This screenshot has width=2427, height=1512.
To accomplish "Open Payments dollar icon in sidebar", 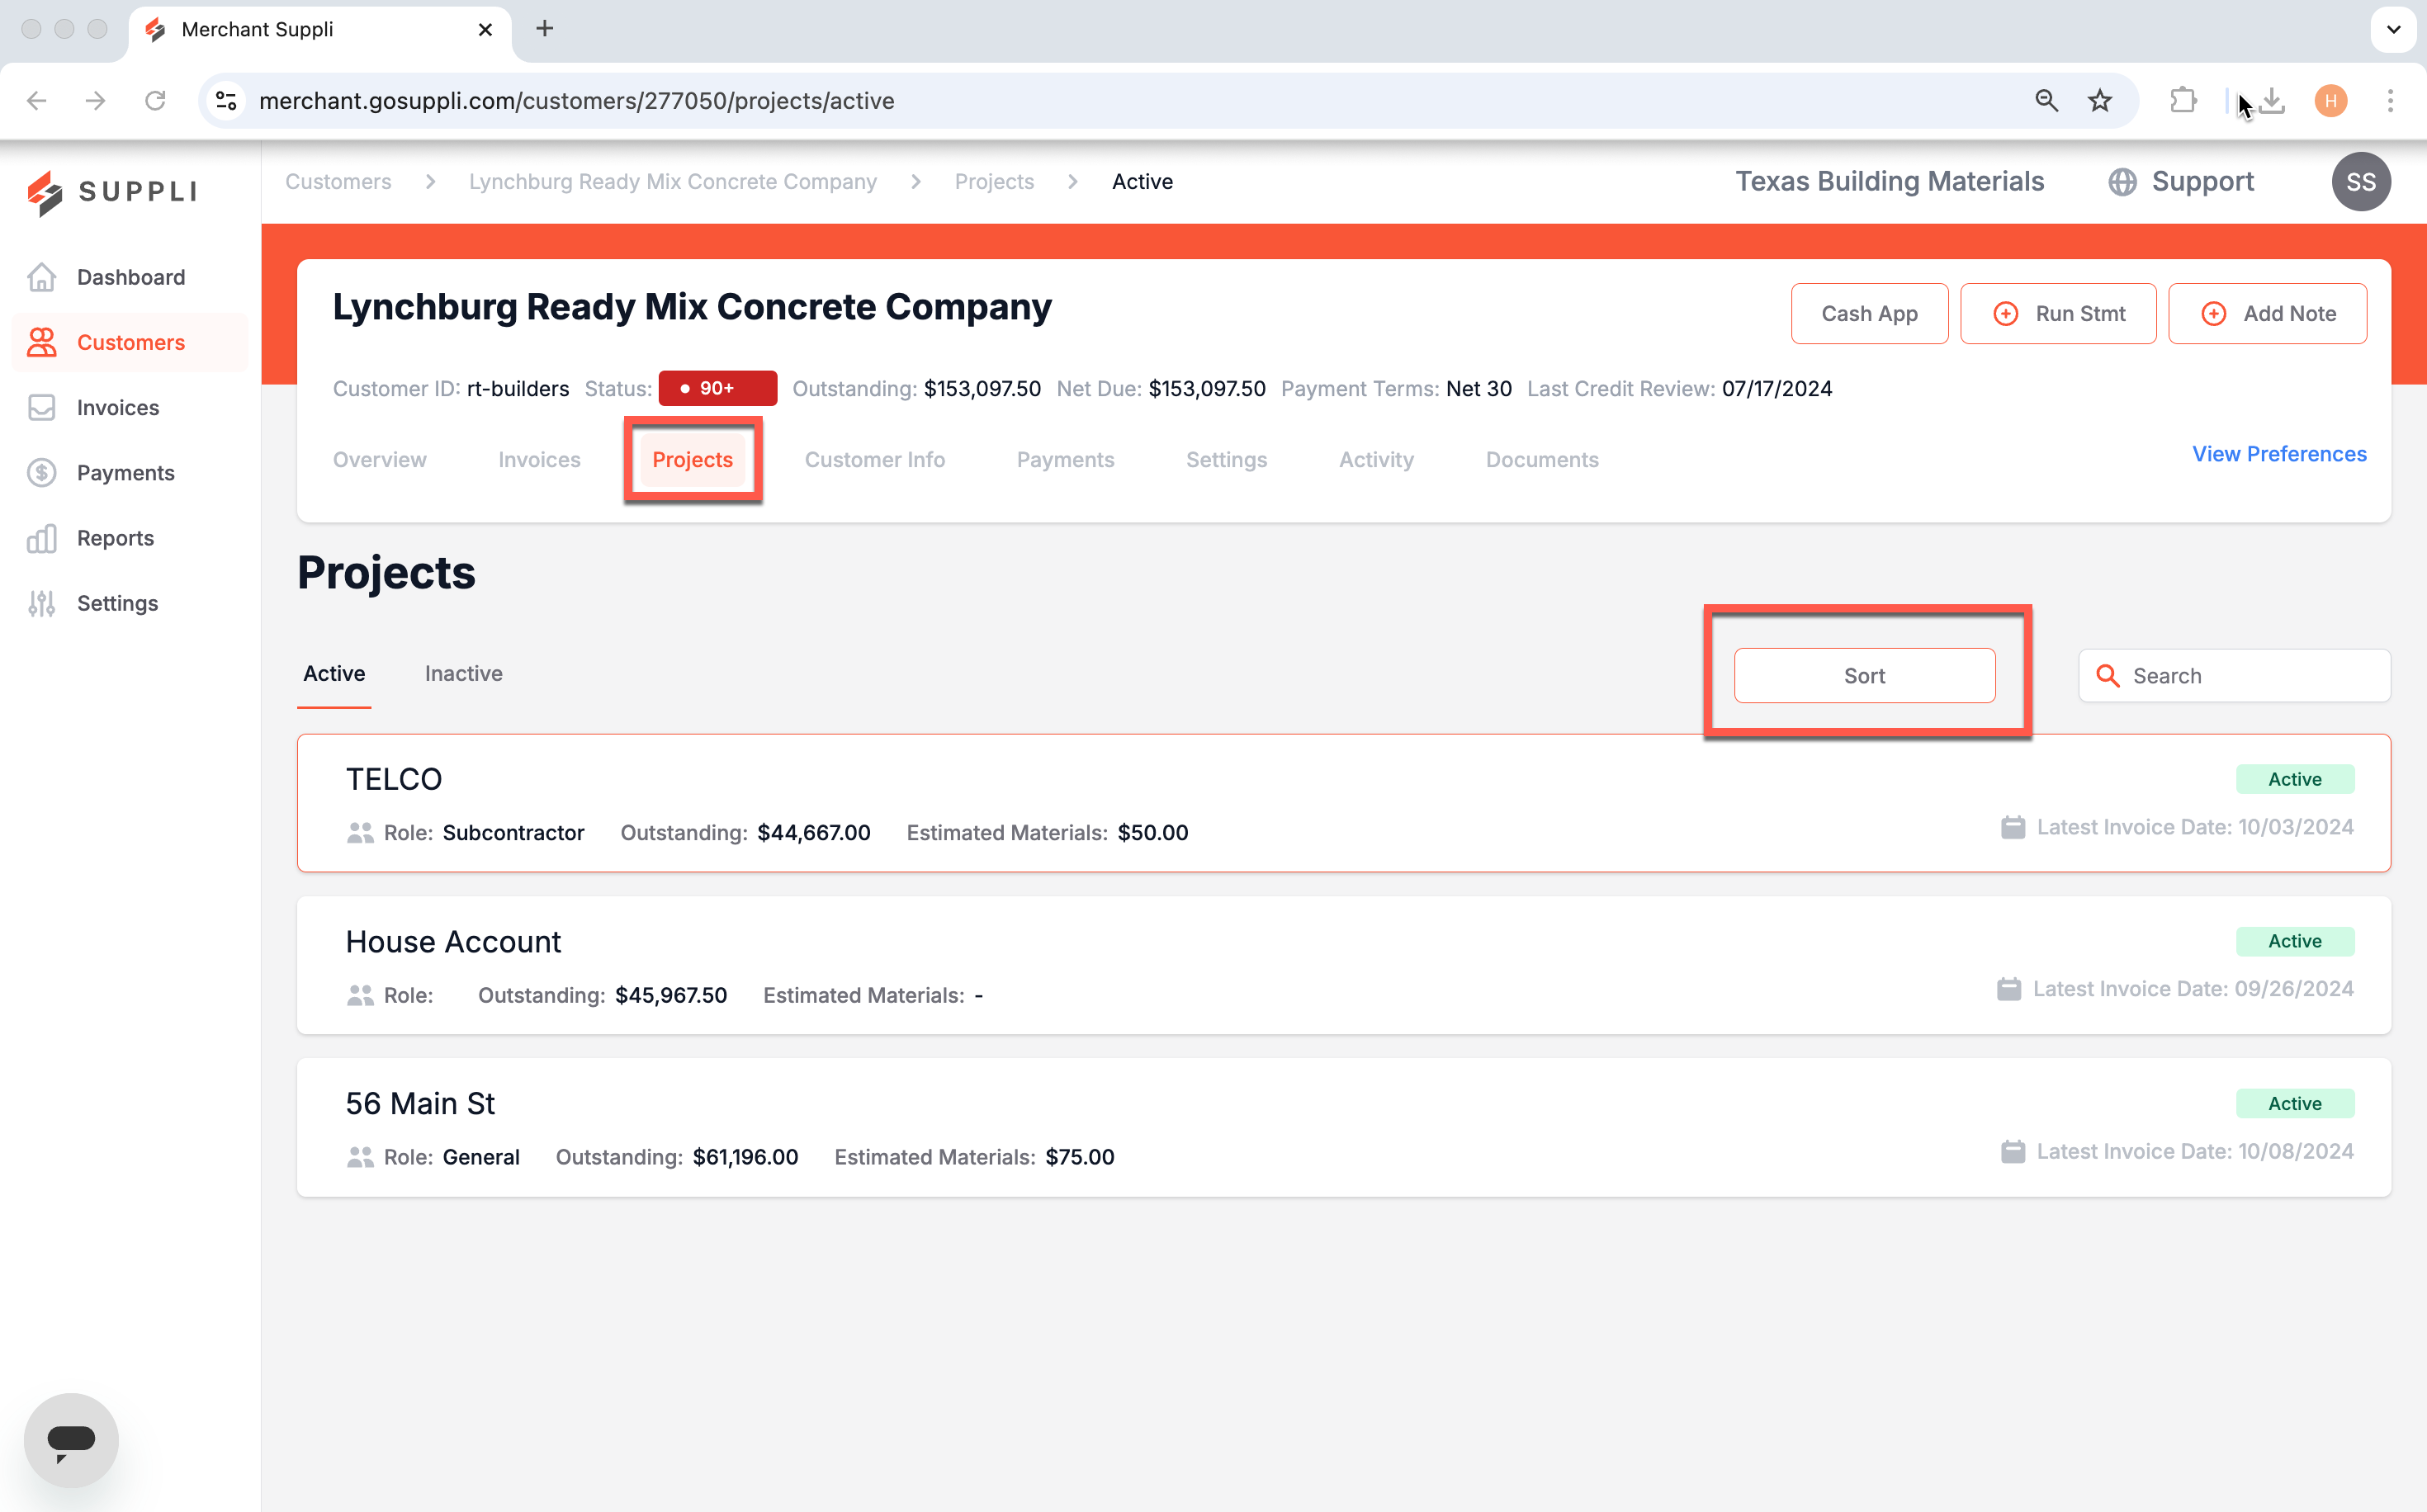I will (x=41, y=473).
